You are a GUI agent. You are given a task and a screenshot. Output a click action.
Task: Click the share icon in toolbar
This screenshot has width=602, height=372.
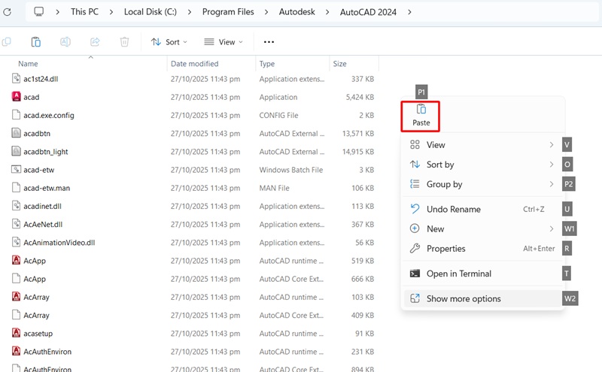(x=95, y=42)
